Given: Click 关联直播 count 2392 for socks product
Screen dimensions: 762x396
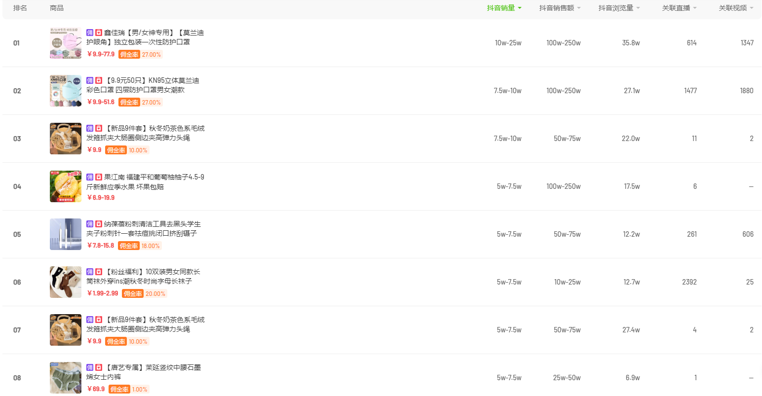Looking at the screenshot, I should [689, 282].
